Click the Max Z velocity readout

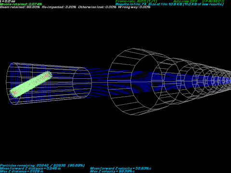[x=112, y=171]
